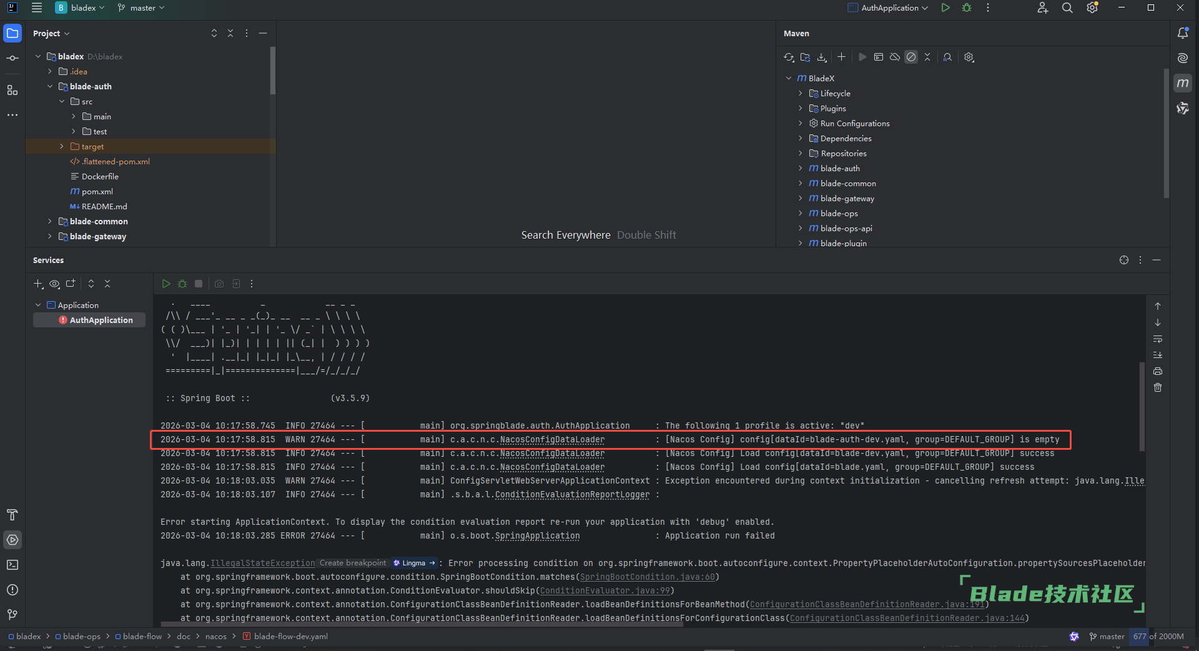Open the main hamburger menu
Screen dimensions: 1199x651
[37, 8]
